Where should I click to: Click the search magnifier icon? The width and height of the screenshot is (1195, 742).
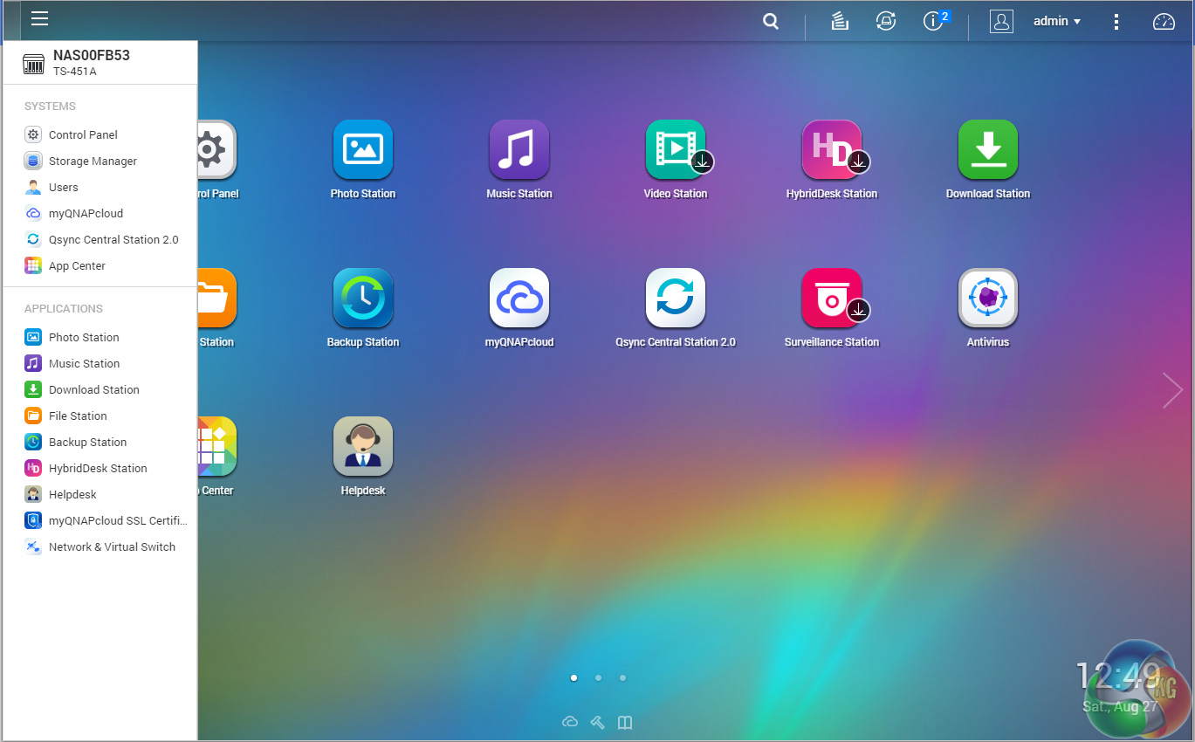770,22
